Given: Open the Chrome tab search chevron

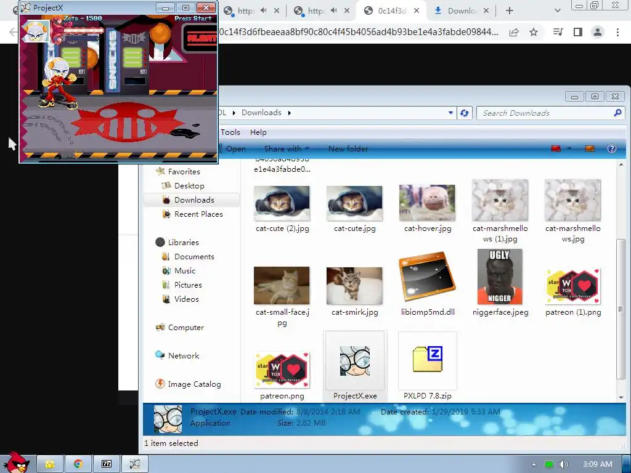Looking at the screenshot, I should (557, 11).
